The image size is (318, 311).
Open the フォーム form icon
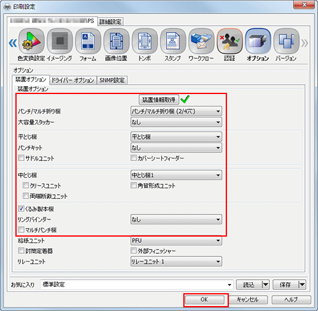coord(88,41)
